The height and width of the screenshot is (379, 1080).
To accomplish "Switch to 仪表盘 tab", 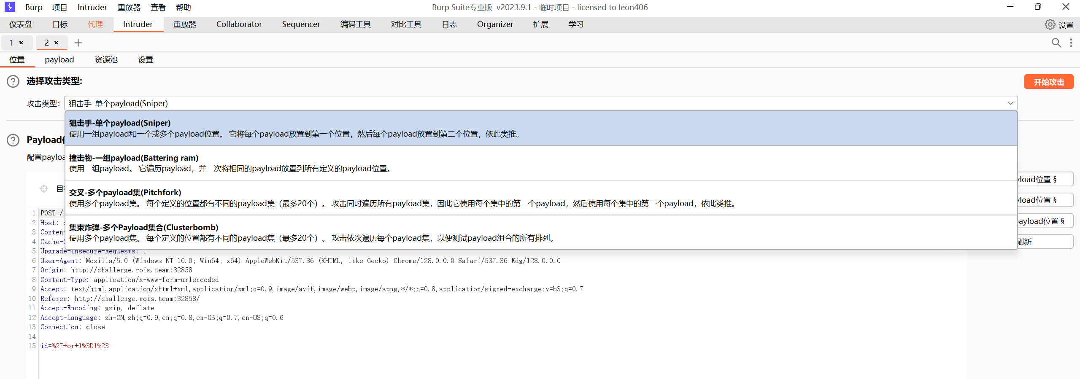I will point(21,24).
